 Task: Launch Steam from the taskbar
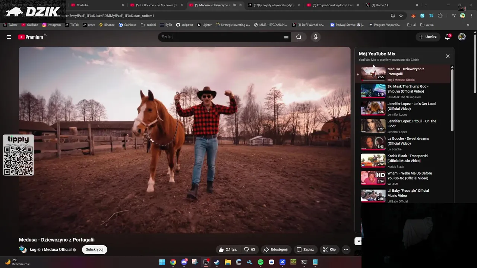point(217,262)
